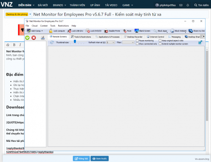Viewport: 211px width, 162px height.
Task: Click the thread title input field
Action: click(120, 14)
